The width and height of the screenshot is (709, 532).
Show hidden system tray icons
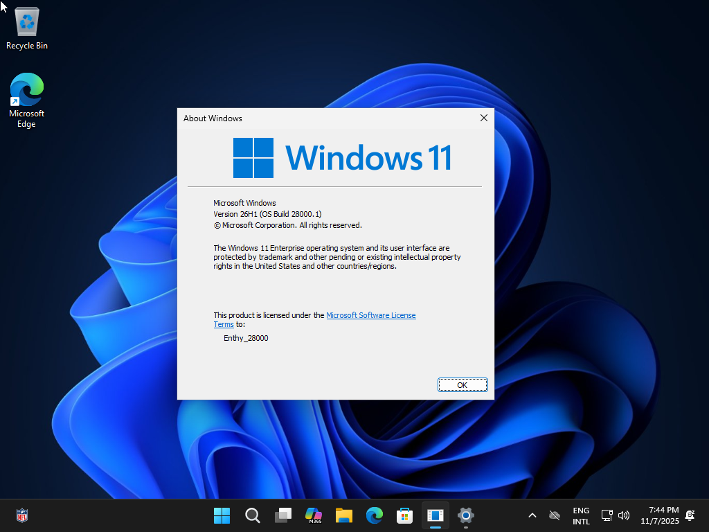[532, 515]
